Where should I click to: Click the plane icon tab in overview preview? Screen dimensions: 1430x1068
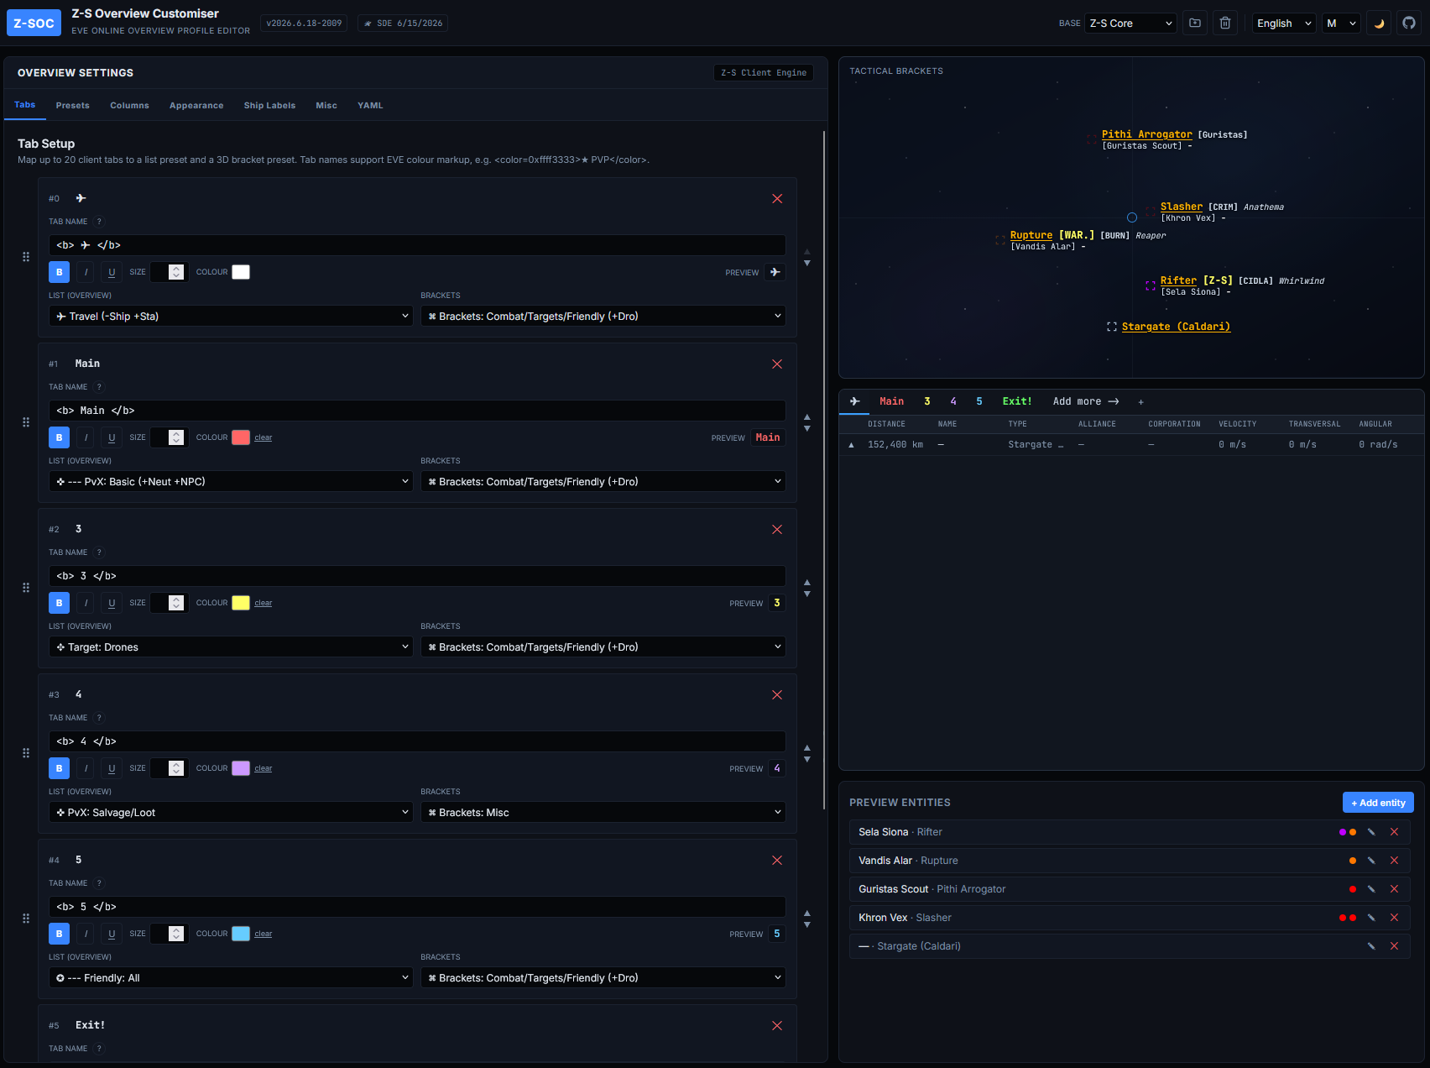854,401
